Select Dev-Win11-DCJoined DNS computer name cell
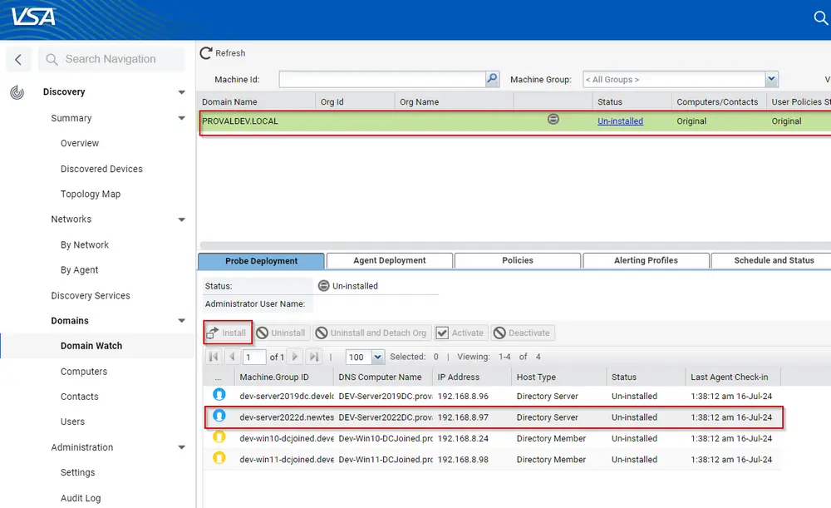 click(x=386, y=459)
